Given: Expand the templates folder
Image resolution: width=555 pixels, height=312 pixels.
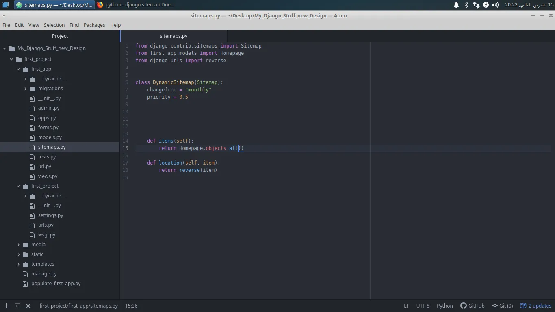Looking at the screenshot, I should click(x=18, y=264).
